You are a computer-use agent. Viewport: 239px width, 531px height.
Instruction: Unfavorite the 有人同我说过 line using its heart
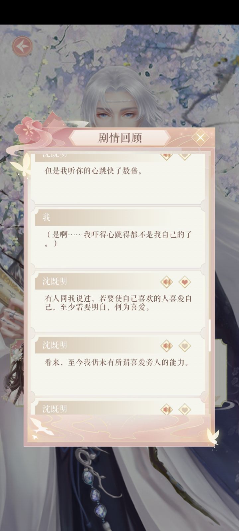tap(185, 282)
